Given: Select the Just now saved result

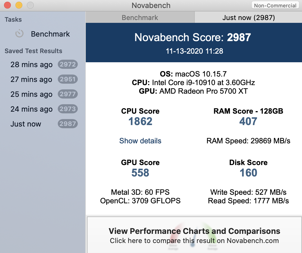Looking at the screenshot, I should (x=43, y=124).
